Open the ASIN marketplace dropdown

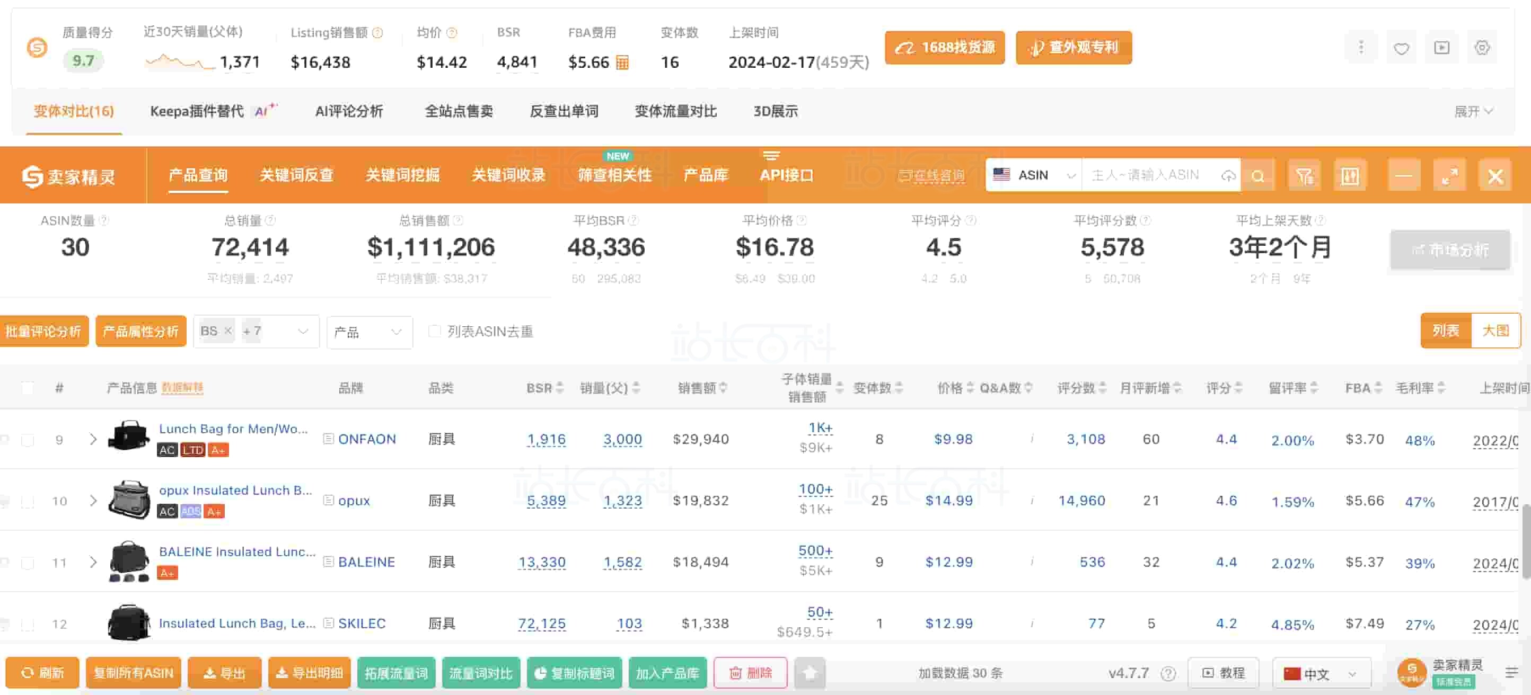pyautogui.click(x=1034, y=175)
